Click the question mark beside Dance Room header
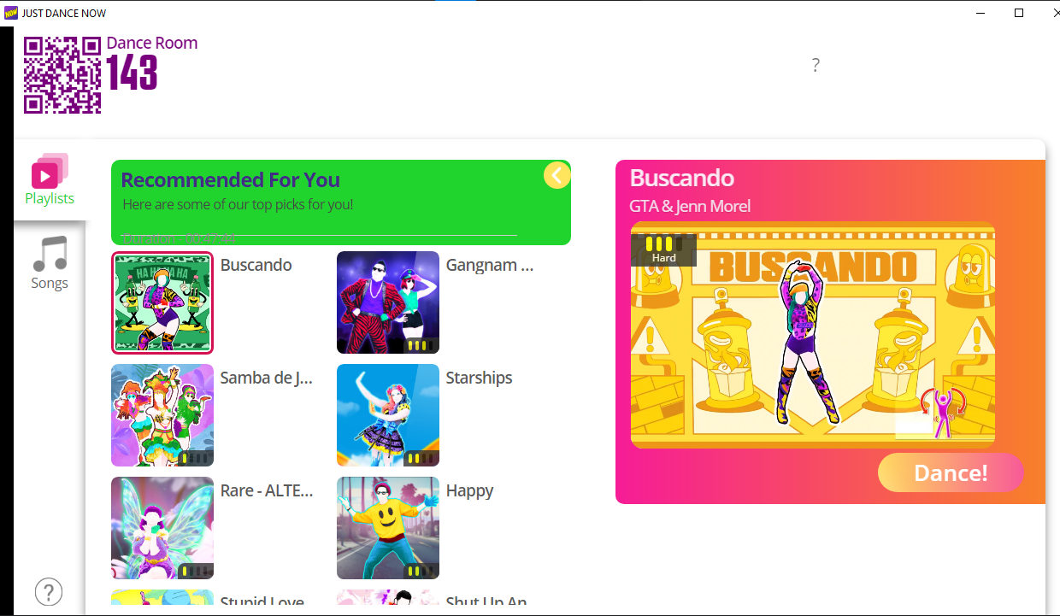 816,65
